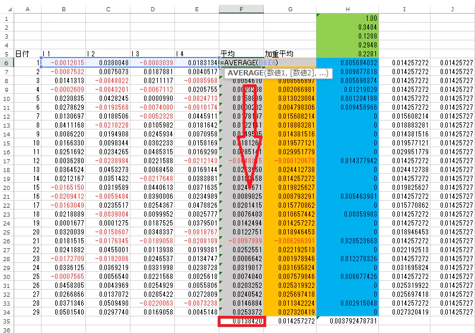Select column D header
The width and height of the screenshot is (475, 333).
(152, 9)
